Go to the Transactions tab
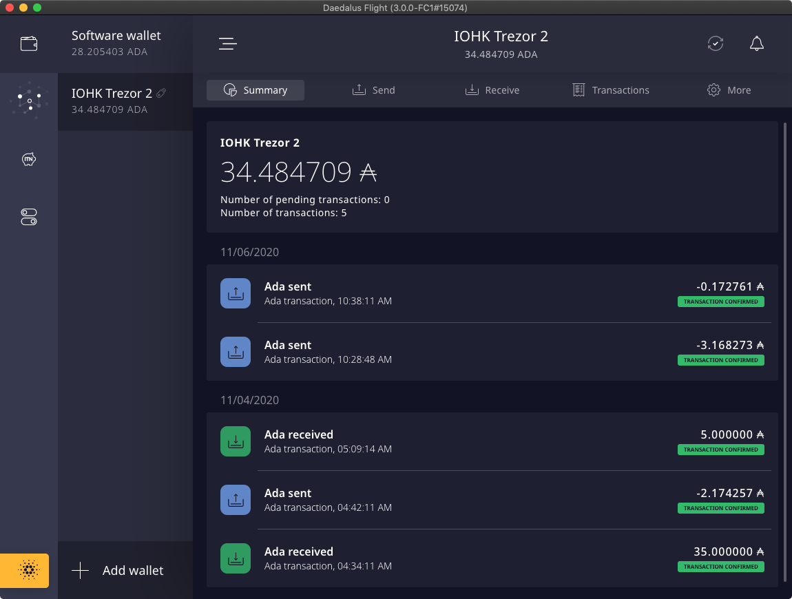This screenshot has height=599, width=792. coord(611,90)
